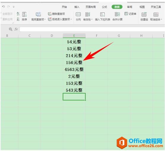Click the 有效性 data validation icon
Viewport: 165px width, 151px height.
(x=88, y=15)
